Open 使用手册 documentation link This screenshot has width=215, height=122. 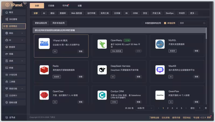click(176, 117)
